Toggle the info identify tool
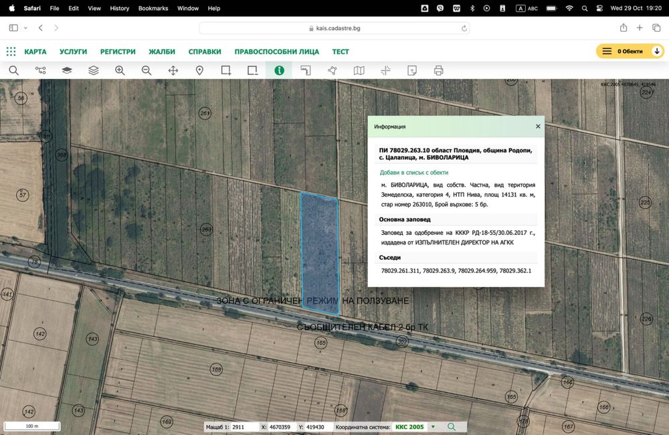The height and width of the screenshot is (435, 669). [x=279, y=70]
